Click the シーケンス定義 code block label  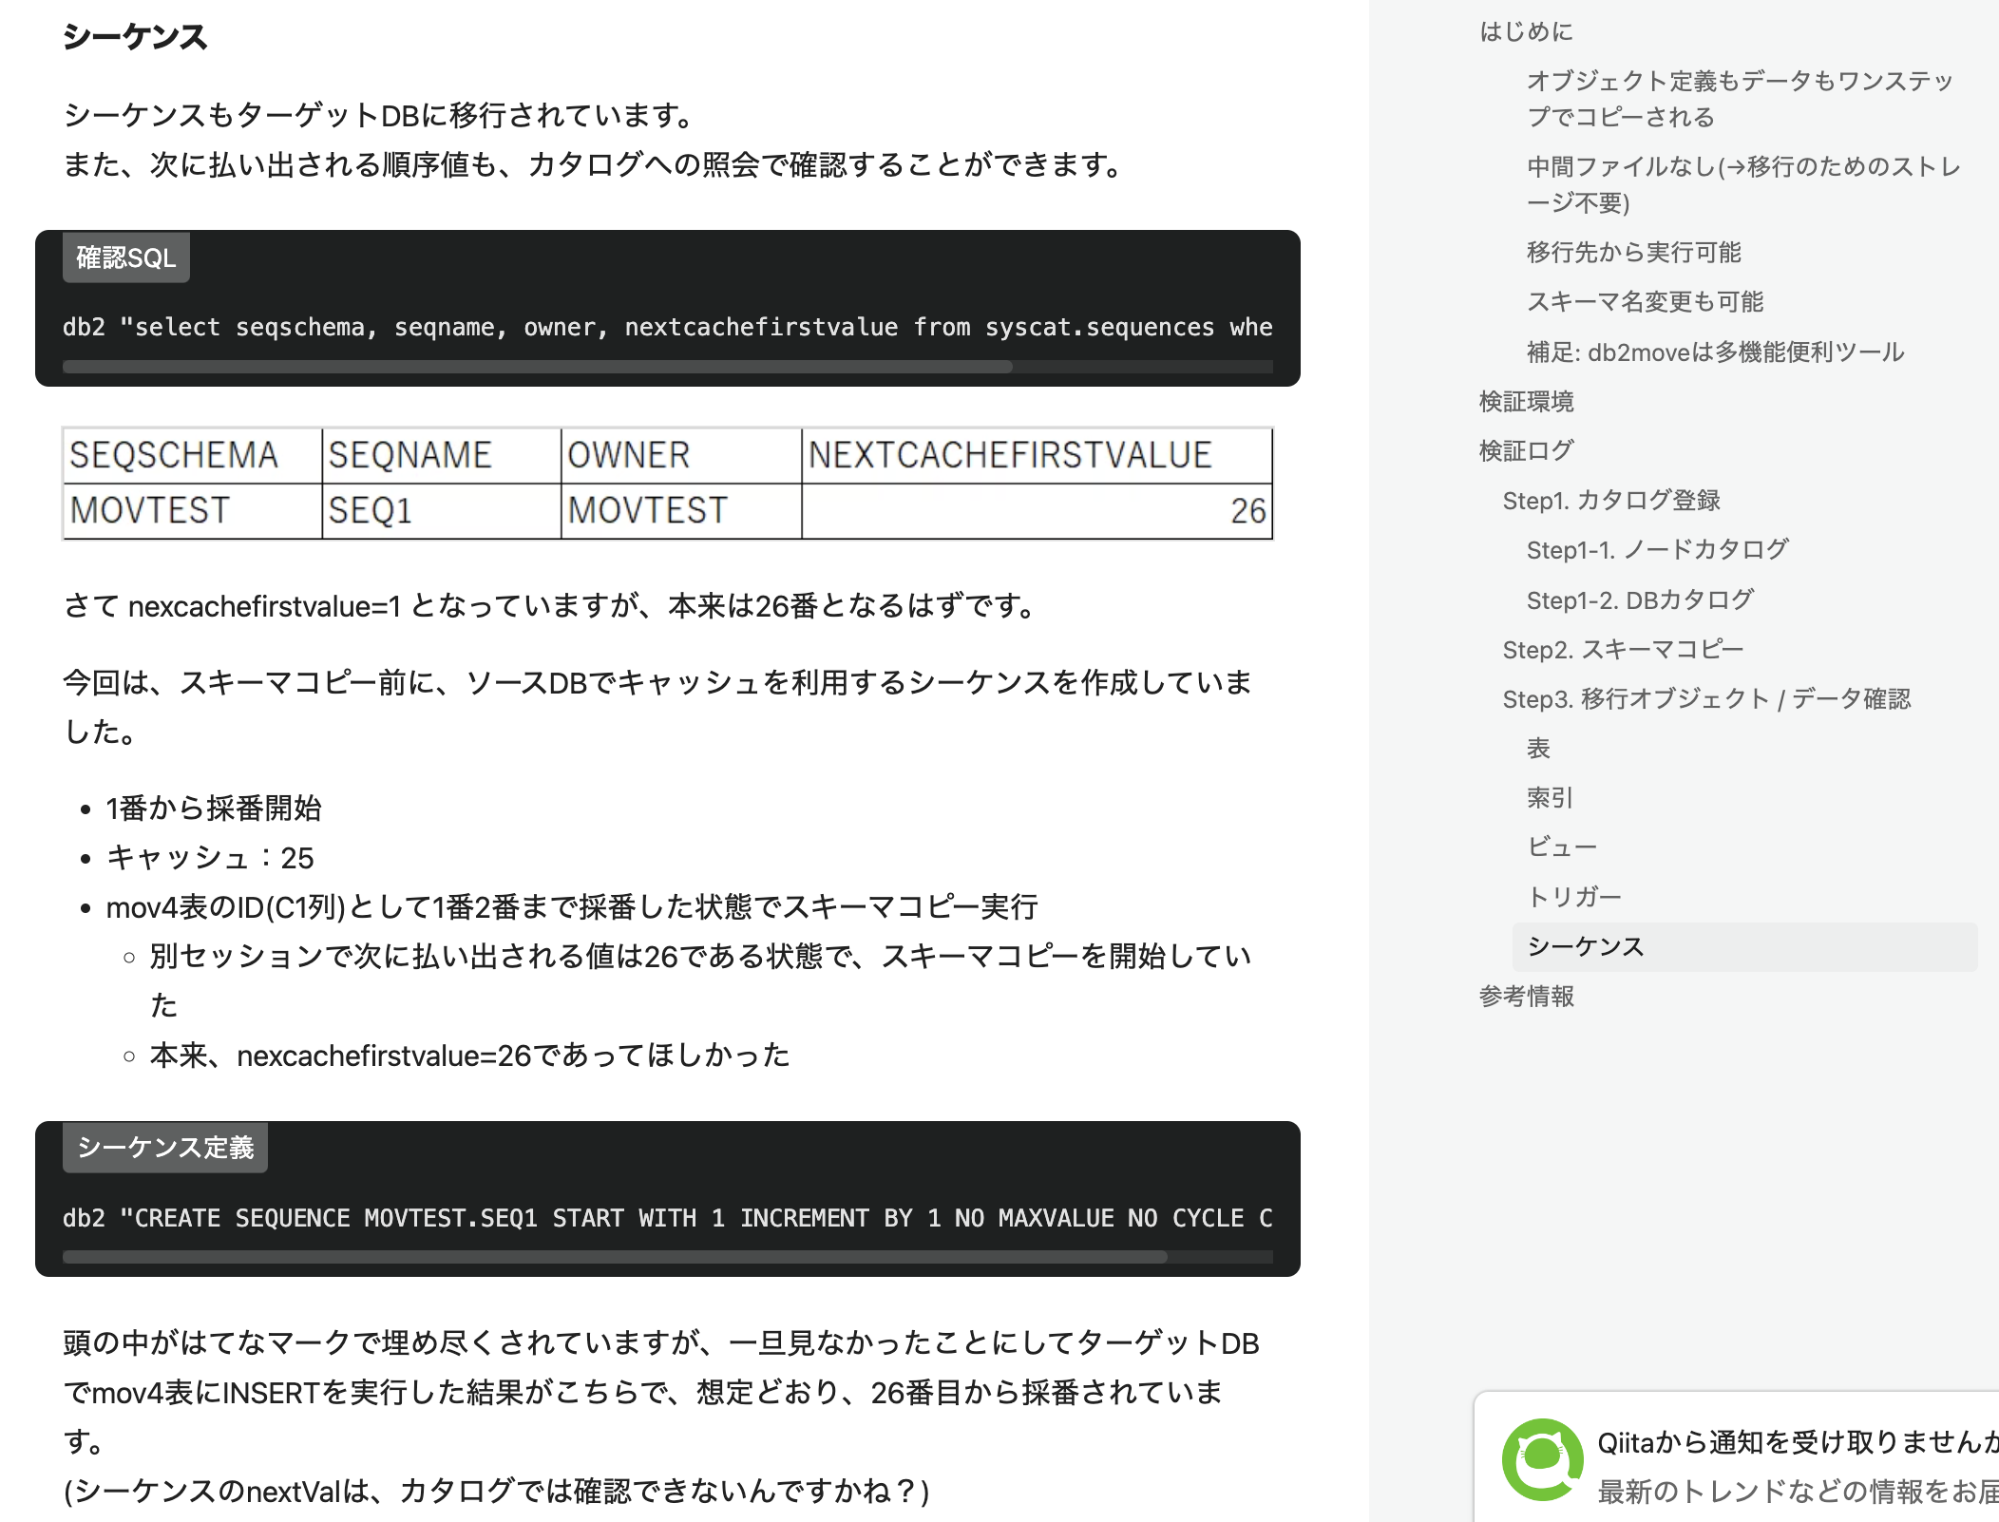click(x=165, y=1148)
